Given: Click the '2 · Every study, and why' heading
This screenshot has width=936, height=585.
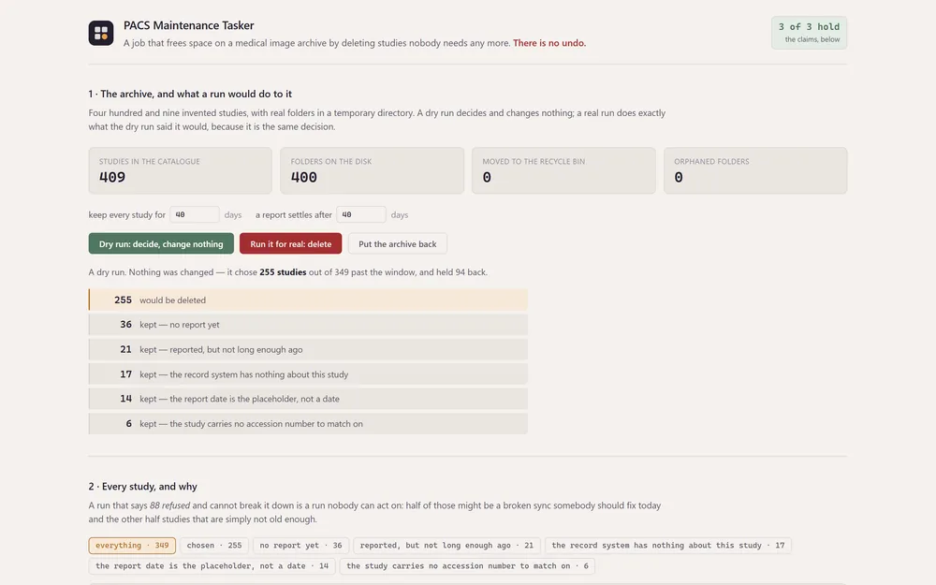Looking at the screenshot, I should 142,487.
